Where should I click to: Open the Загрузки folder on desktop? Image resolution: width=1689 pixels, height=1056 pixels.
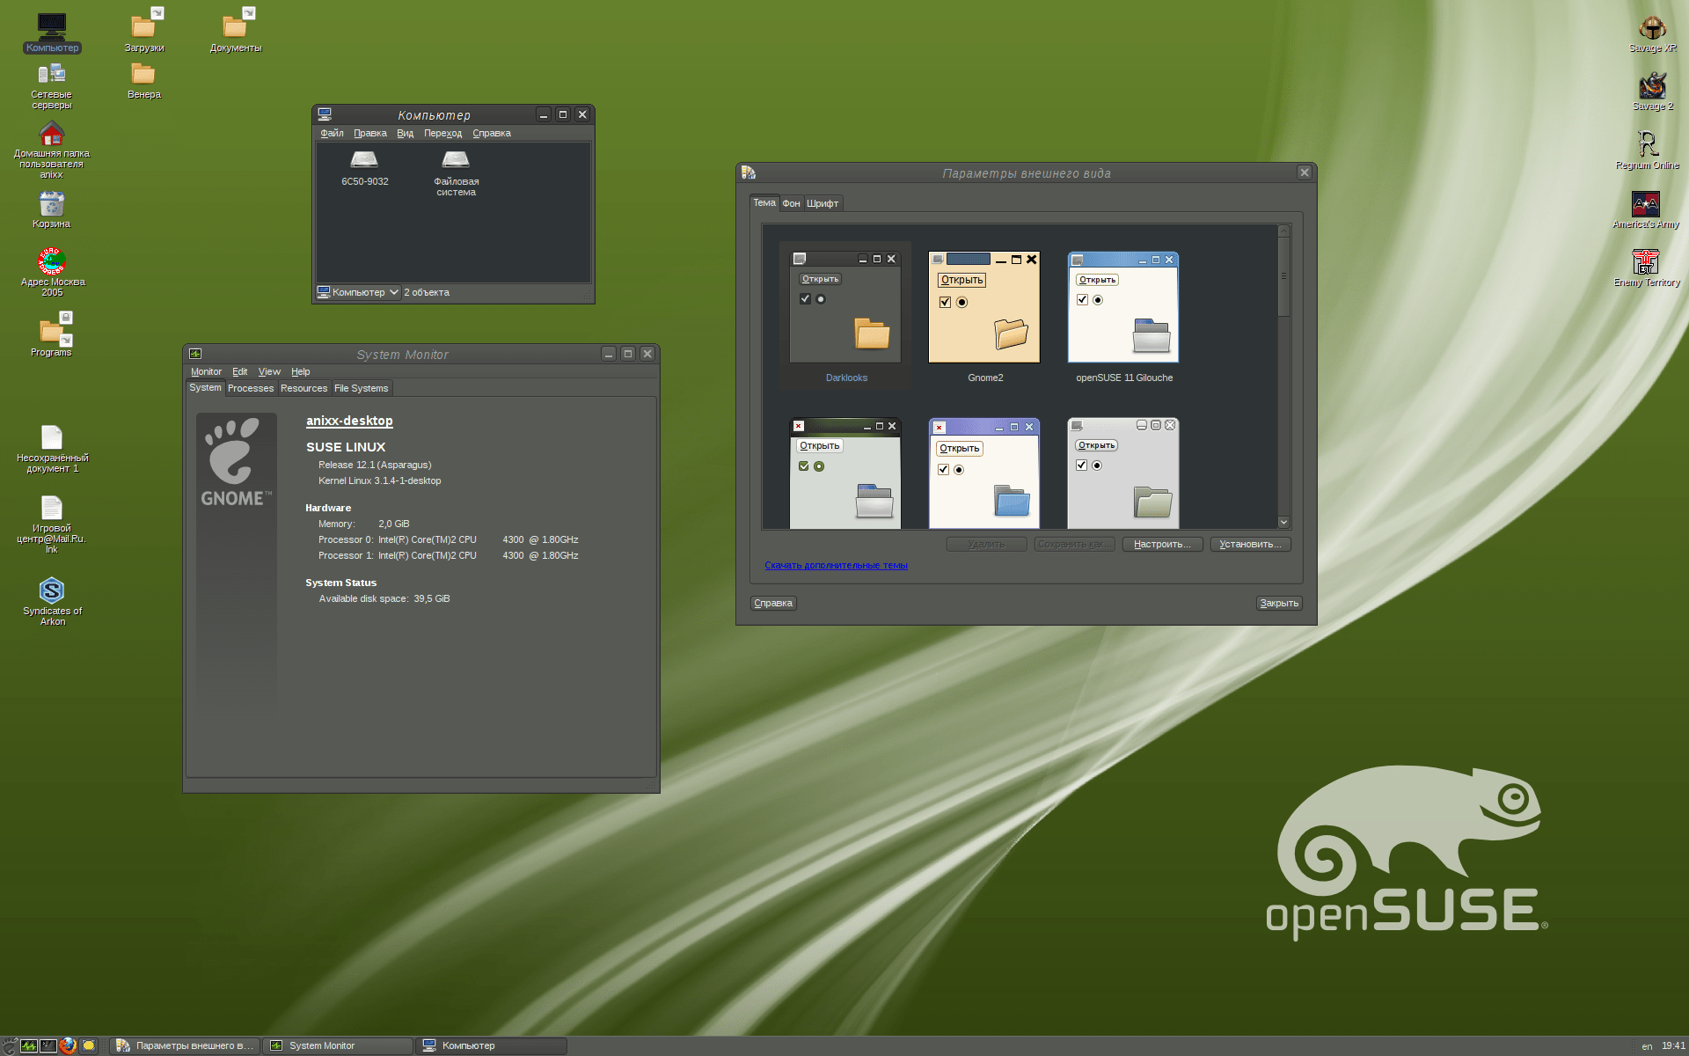(x=143, y=25)
